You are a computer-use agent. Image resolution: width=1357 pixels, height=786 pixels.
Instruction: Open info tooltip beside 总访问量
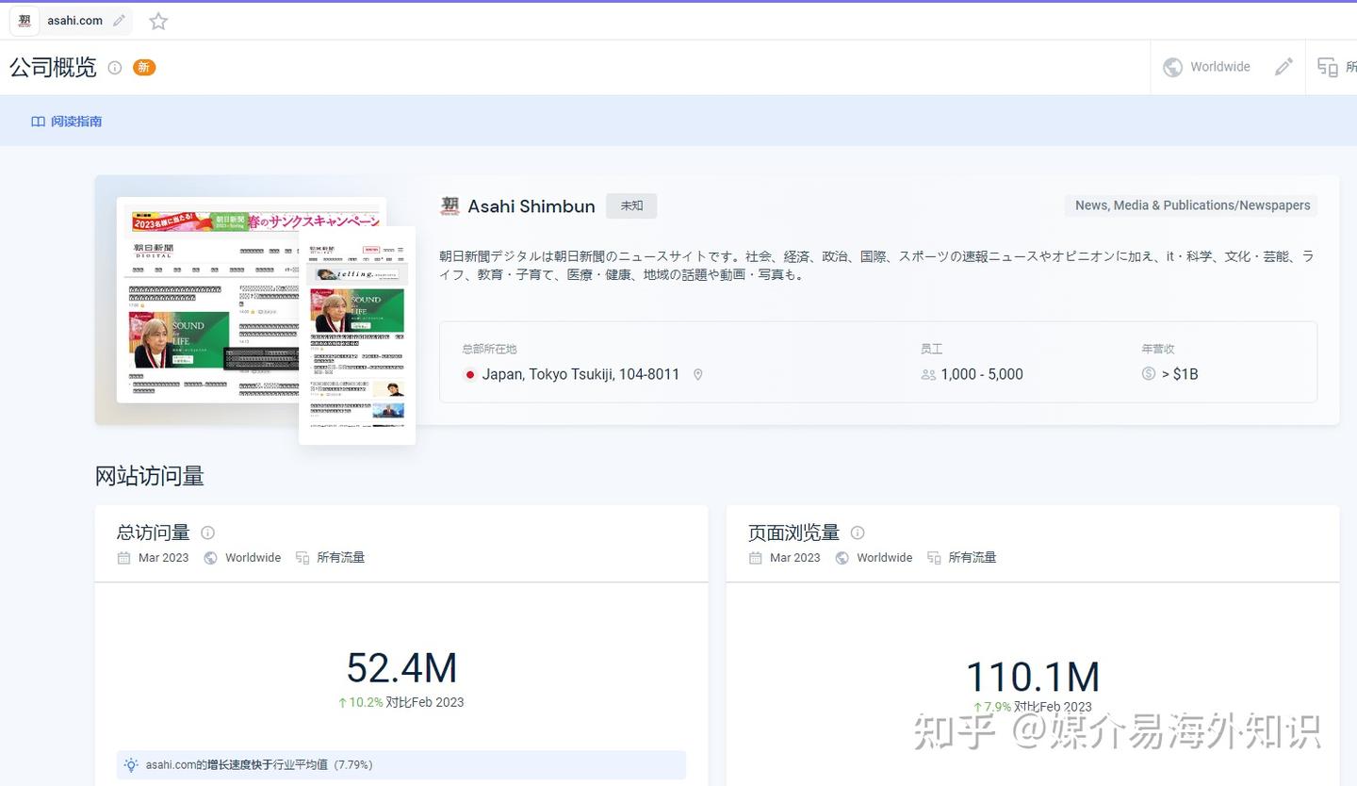pos(207,532)
